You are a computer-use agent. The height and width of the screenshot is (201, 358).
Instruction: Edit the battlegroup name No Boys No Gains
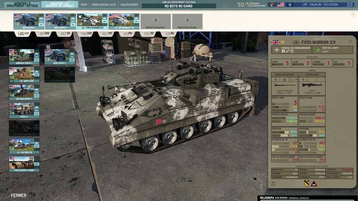[x=178, y=6]
